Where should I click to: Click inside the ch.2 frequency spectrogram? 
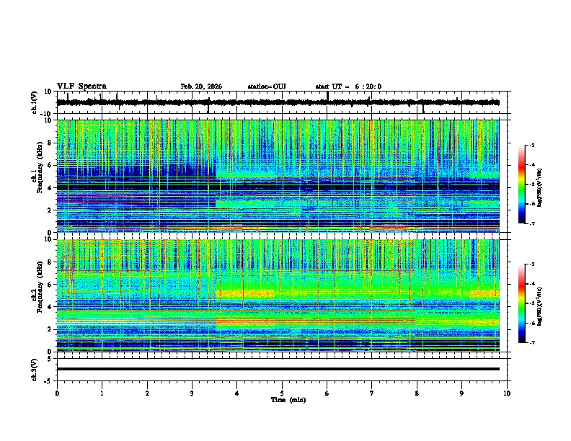click(x=278, y=295)
